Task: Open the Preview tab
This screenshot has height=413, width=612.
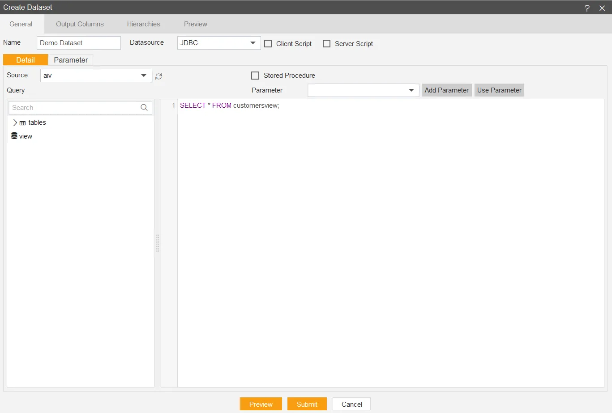Action: 196,24
